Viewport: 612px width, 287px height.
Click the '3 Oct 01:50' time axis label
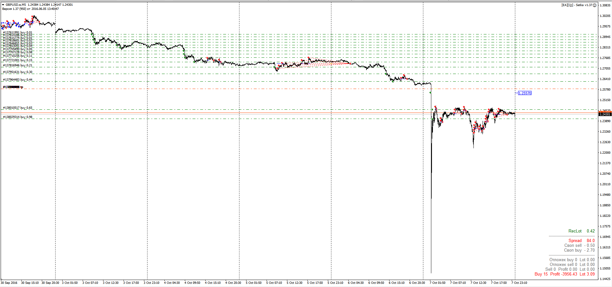tap(70, 283)
